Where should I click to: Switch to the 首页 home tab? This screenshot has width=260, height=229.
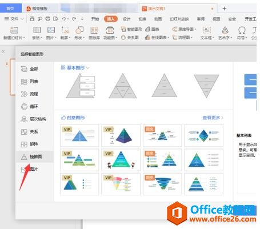[x=10, y=9]
